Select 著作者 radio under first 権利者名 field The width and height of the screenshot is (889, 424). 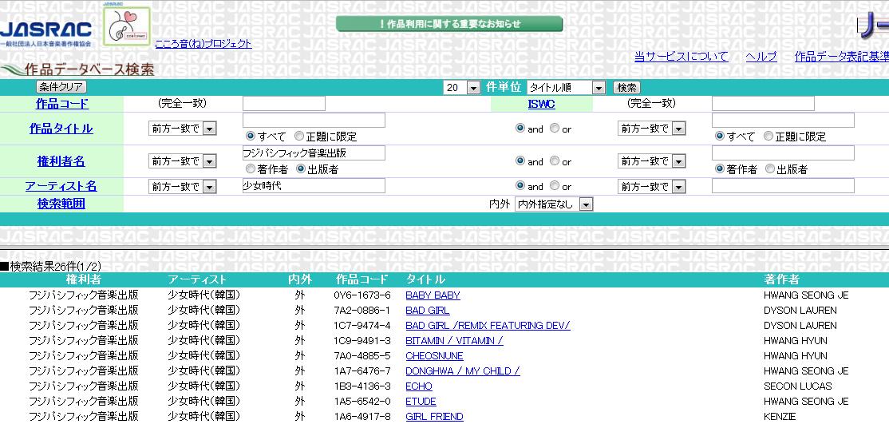[250, 168]
